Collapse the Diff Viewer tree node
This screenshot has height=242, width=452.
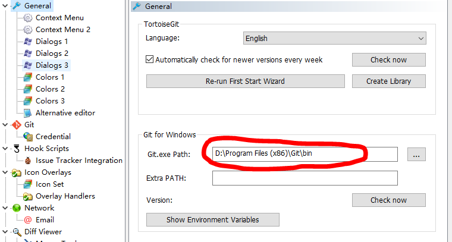[x=5, y=232]
